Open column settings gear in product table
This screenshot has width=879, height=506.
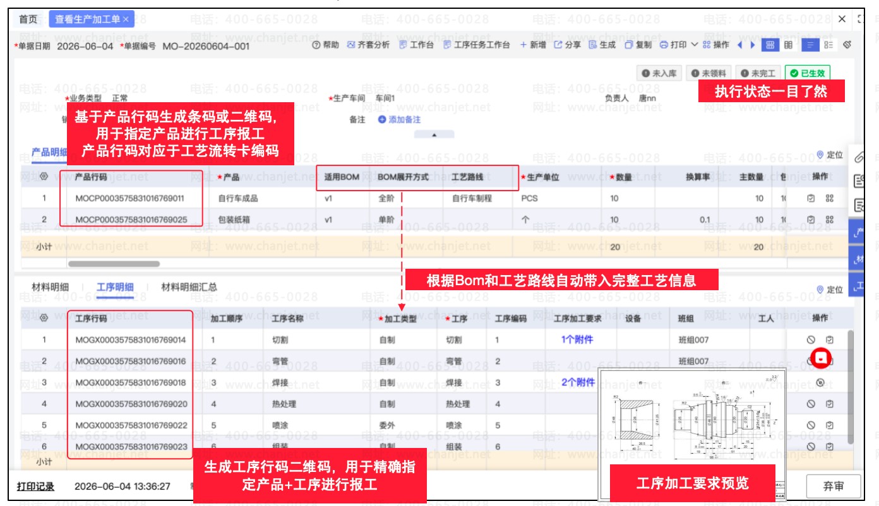pyautogui.click(x=44, y=177)
